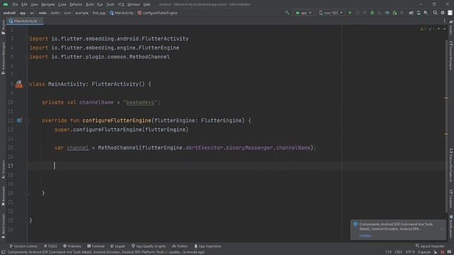Image resolution: width=454 pixels, height=255 pixels.
Task: Click MainActivity breadcrumb in navigation bar
Action: (x=121, y=13)
